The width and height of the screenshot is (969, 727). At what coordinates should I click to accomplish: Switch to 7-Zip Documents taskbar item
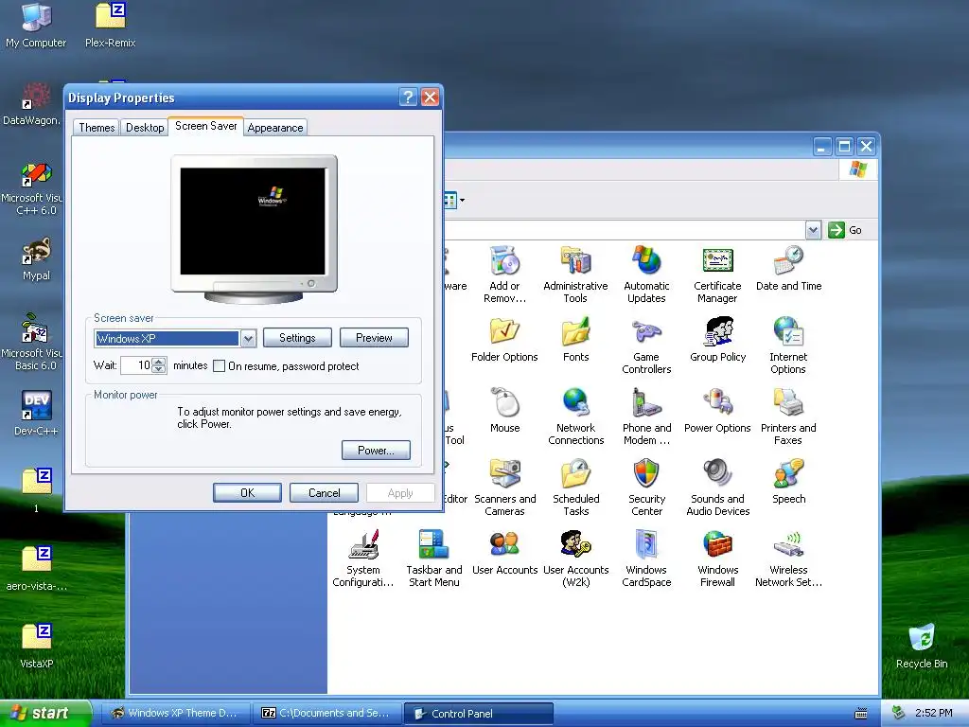coord(327,713)
